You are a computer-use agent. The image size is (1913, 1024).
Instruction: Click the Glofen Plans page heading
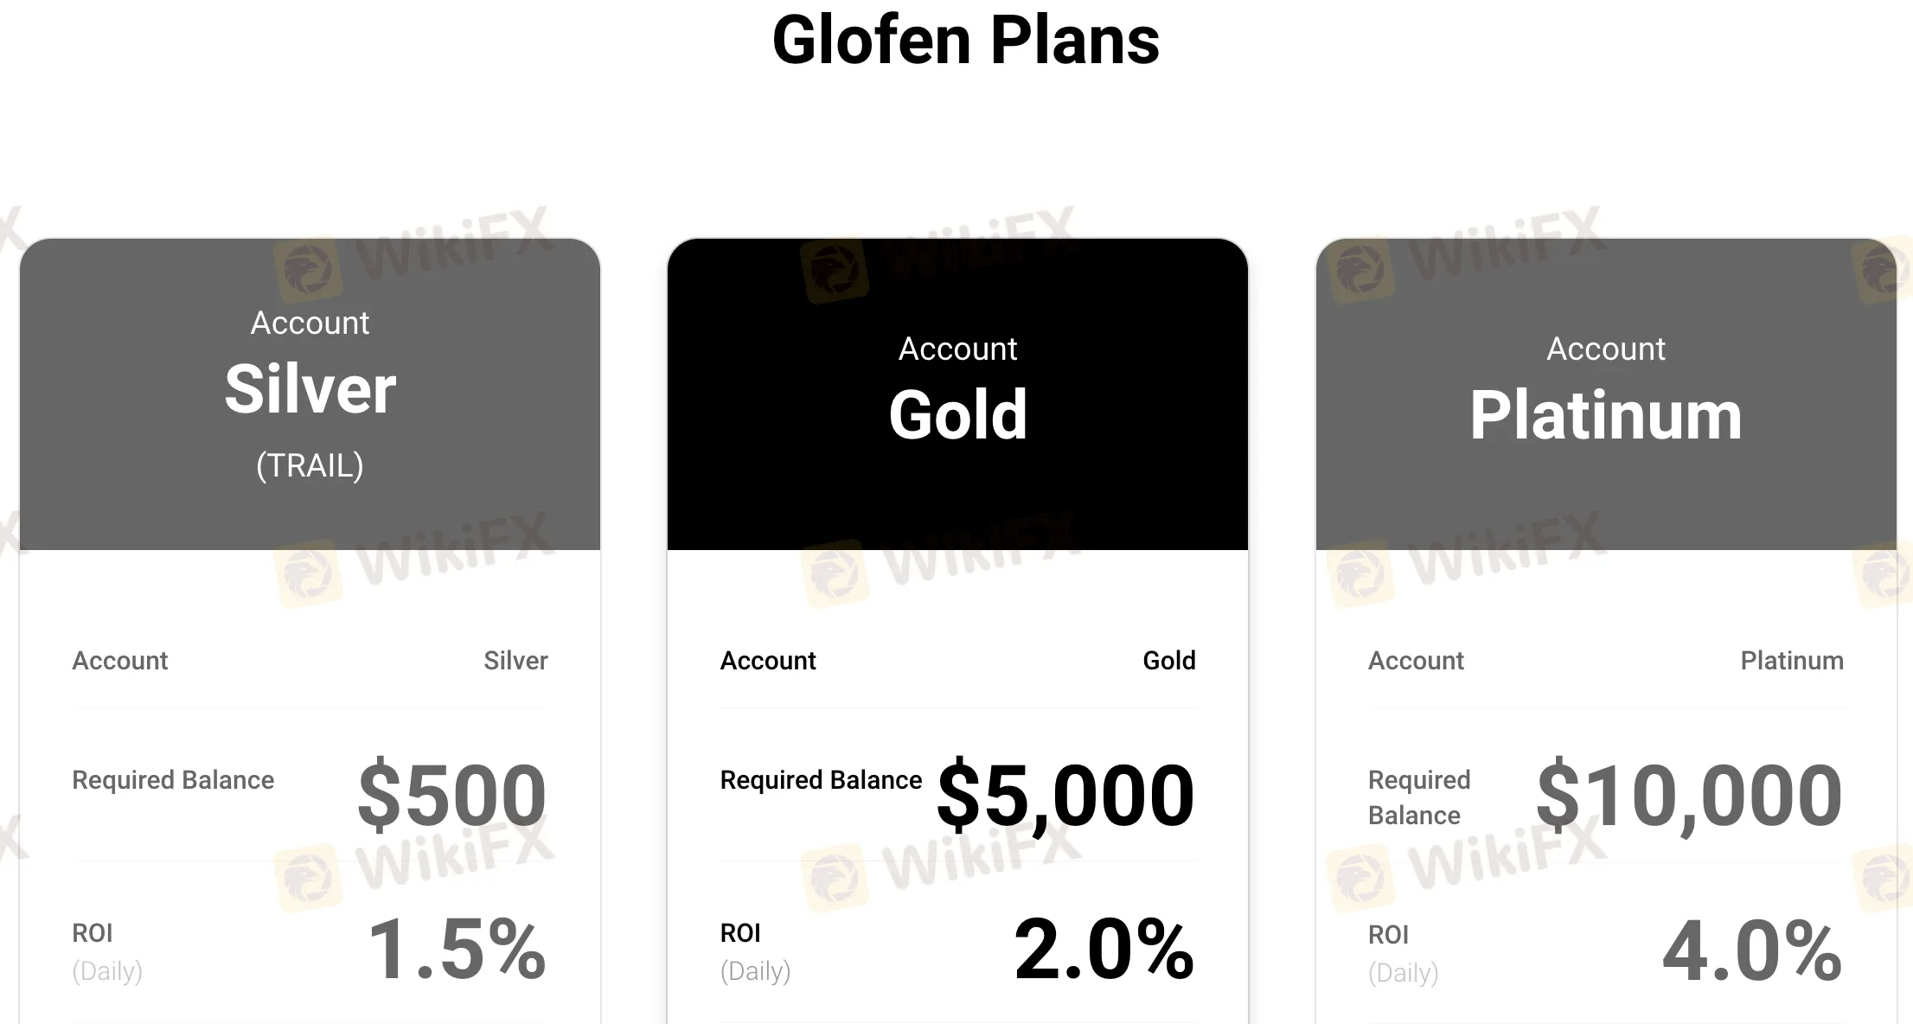pos(965,41)
